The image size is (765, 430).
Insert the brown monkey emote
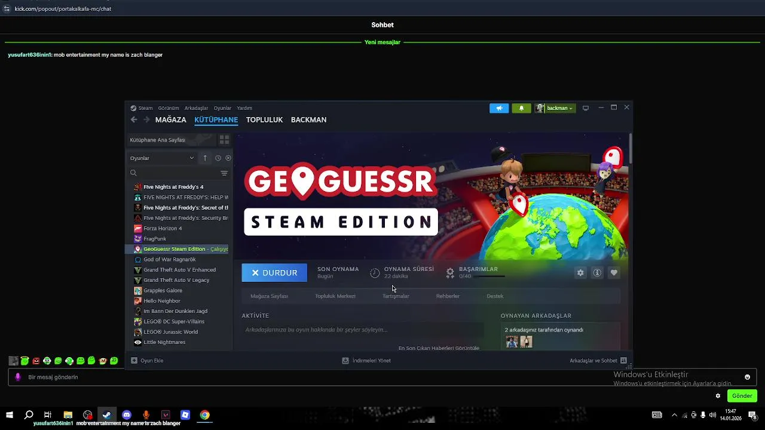pyautogui.click(x=103, y=361)
